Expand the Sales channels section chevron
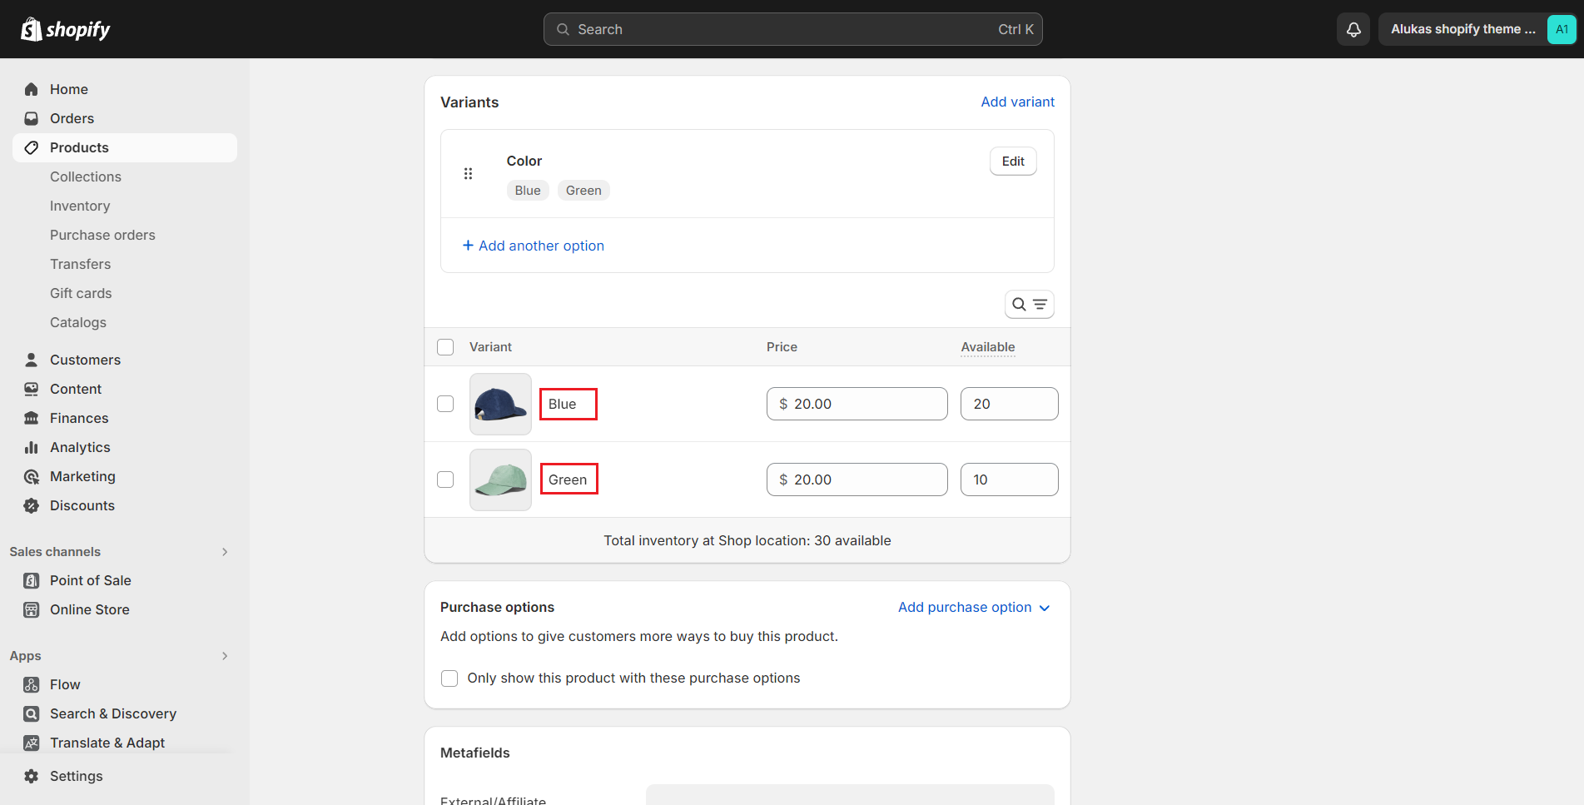This screenshot has height=805, width=1584. click(225, 552)
